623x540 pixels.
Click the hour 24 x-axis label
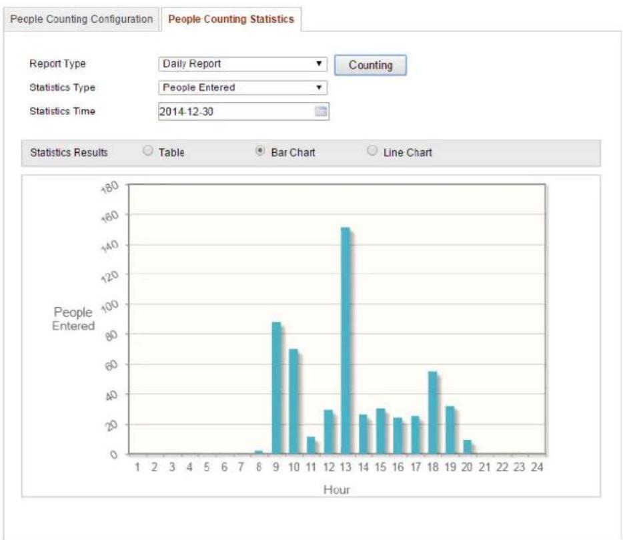(x=537, y=467)
